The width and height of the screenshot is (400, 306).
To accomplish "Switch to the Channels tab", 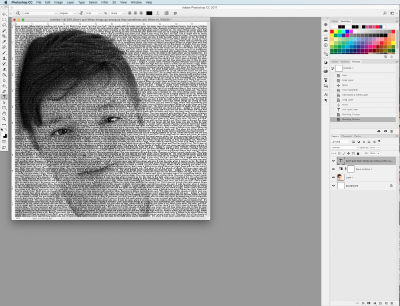I will (346, 136).
